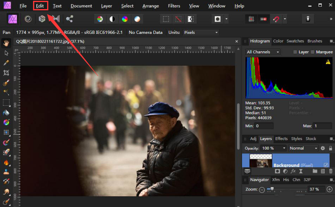The image size is (335, 207).
Task: Switch to the Swatches tab
Action: point(295,41)
